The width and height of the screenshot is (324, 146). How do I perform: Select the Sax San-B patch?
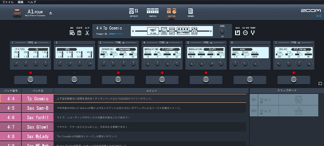point(38,108)
